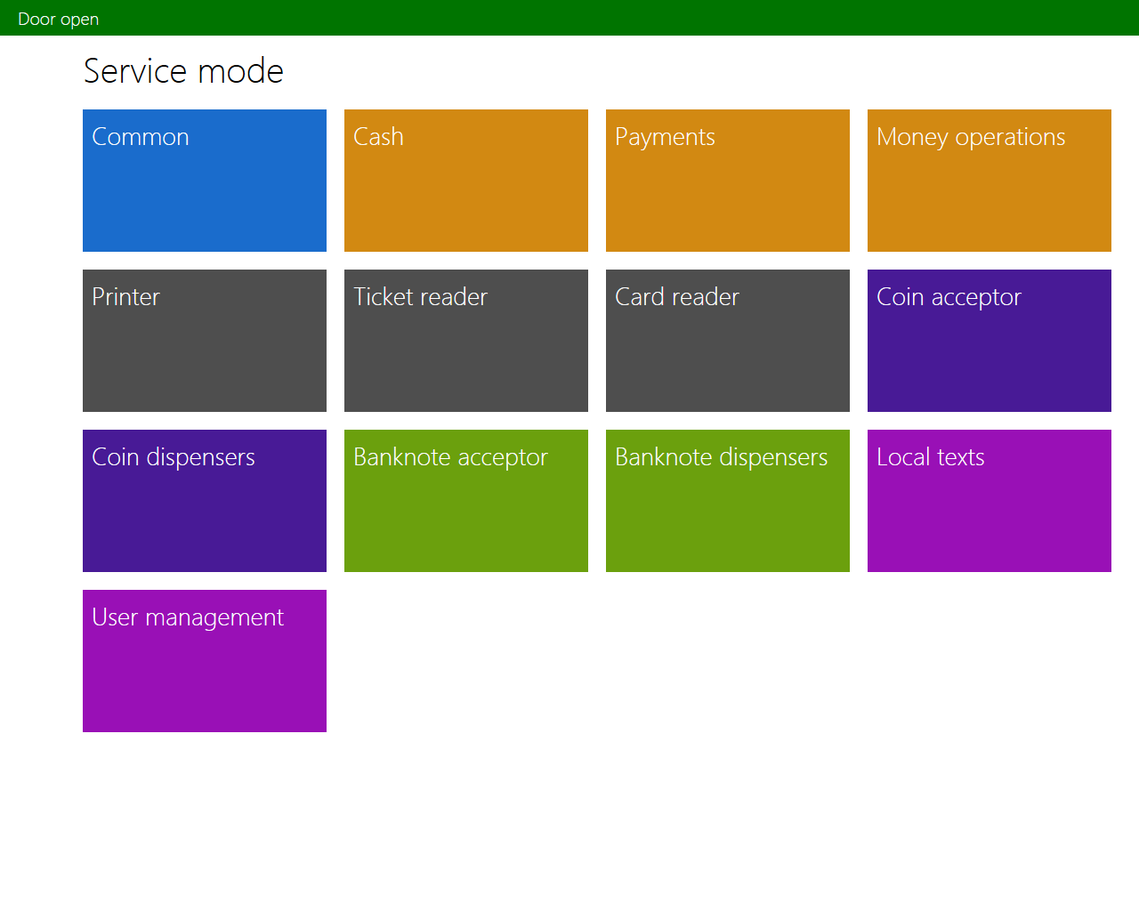Screen dimensions: 1139x911
Task: Open the Banknote acceptor tile
Action: coord(466,501)
